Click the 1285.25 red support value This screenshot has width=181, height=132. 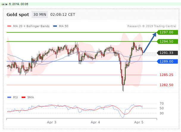(166, 75)
